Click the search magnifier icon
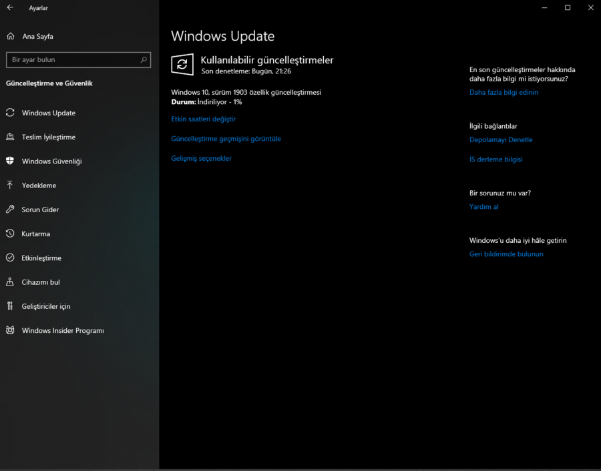 coord(144,60)
